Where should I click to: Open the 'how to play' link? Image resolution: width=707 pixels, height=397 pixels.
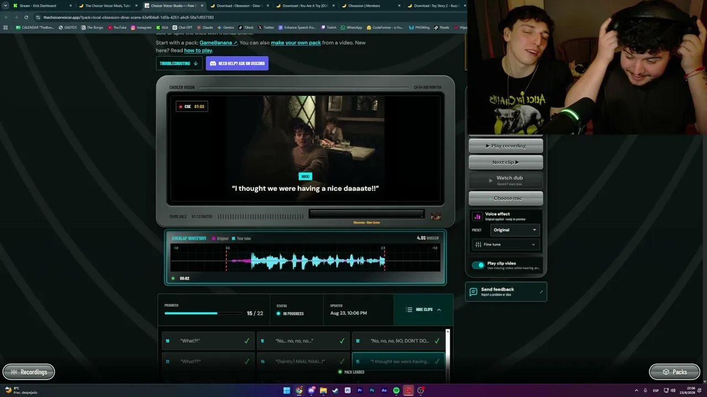[198, 50]
